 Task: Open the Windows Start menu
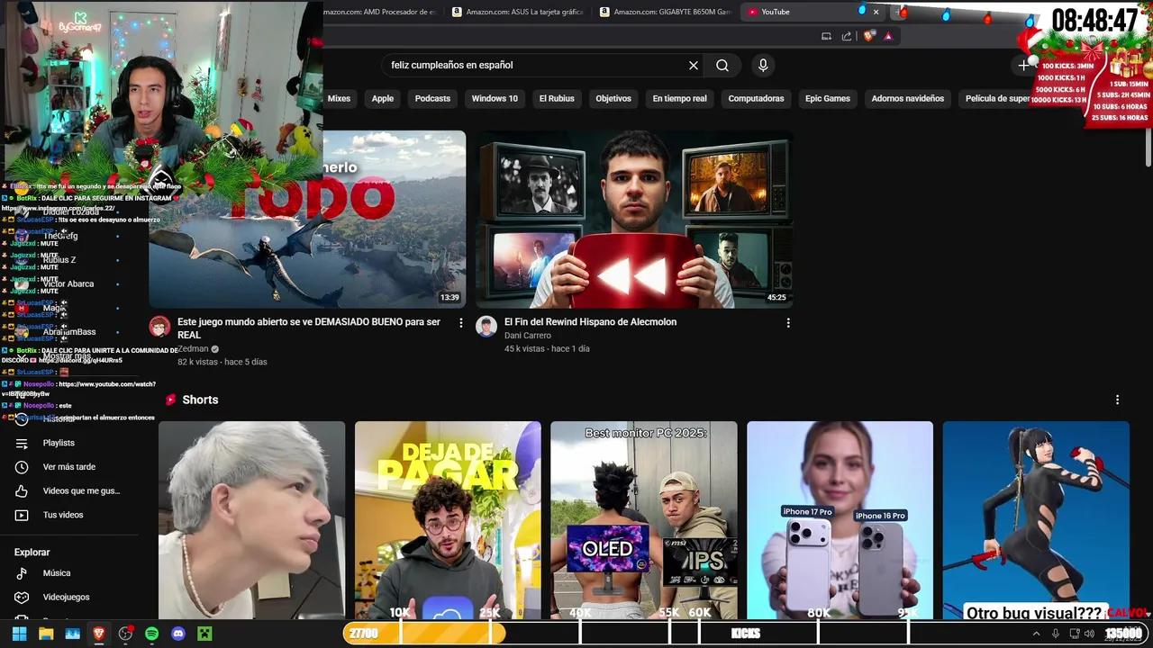(19, 634)
